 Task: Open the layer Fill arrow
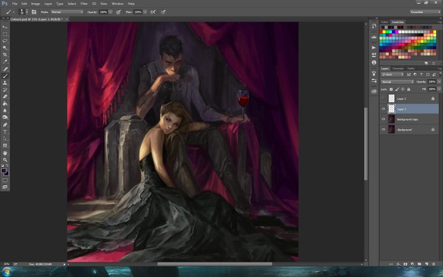click(x=439, y=89)
